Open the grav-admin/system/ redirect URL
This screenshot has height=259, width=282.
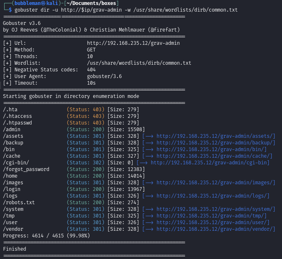coord(216,209)
